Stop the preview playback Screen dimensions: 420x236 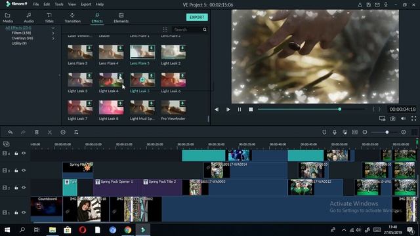click(251, 109)
